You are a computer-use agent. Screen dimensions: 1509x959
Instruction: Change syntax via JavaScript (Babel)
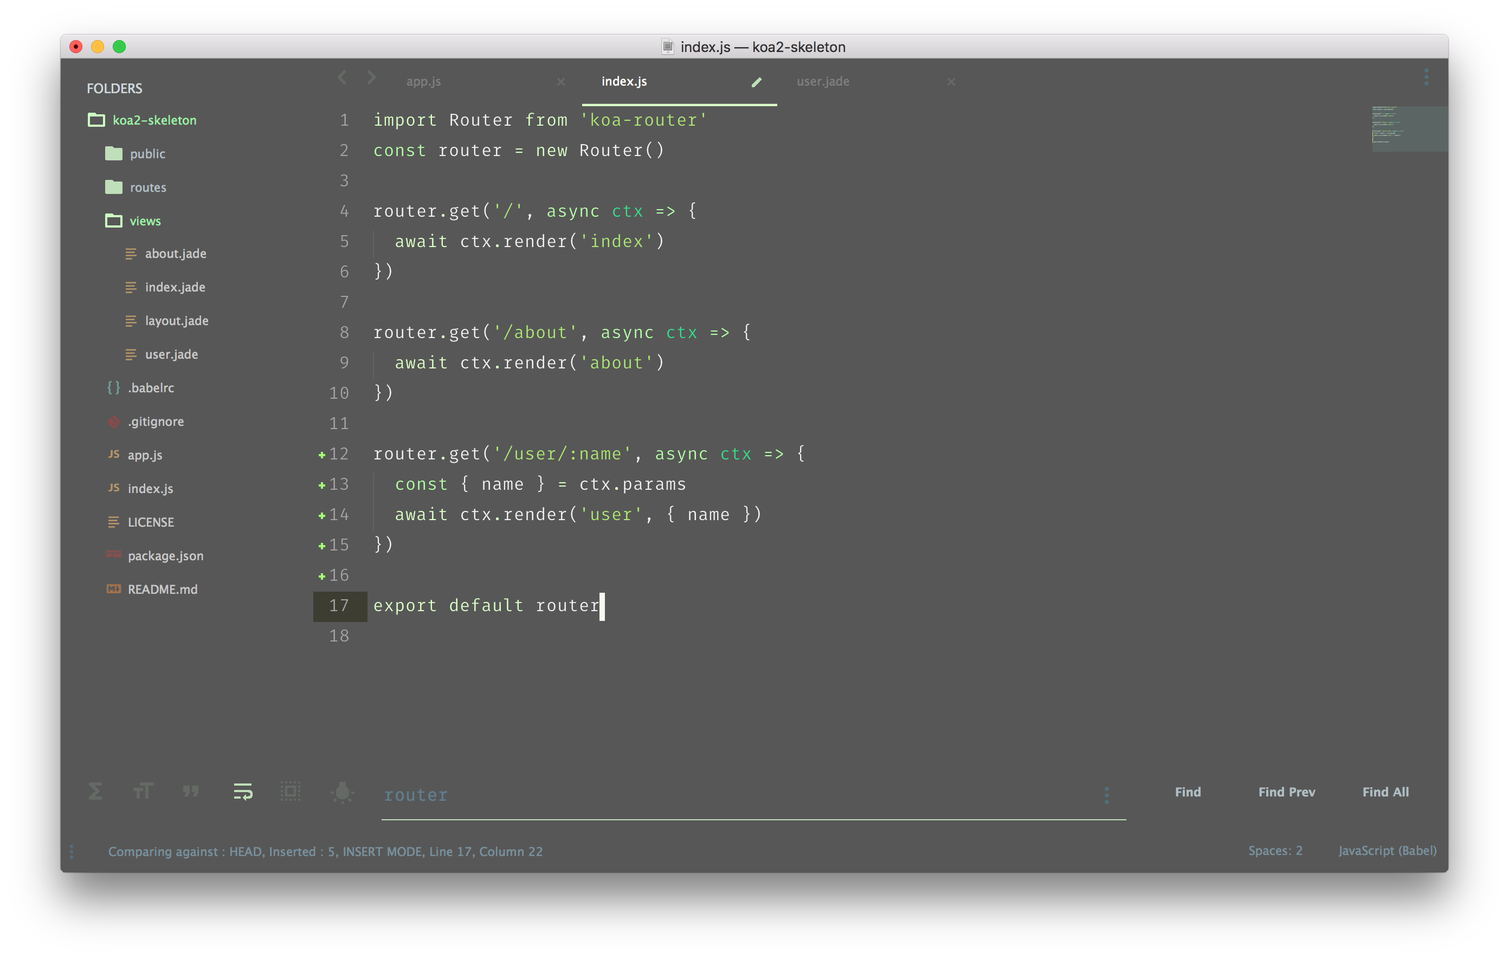[x=1388, y=851]
